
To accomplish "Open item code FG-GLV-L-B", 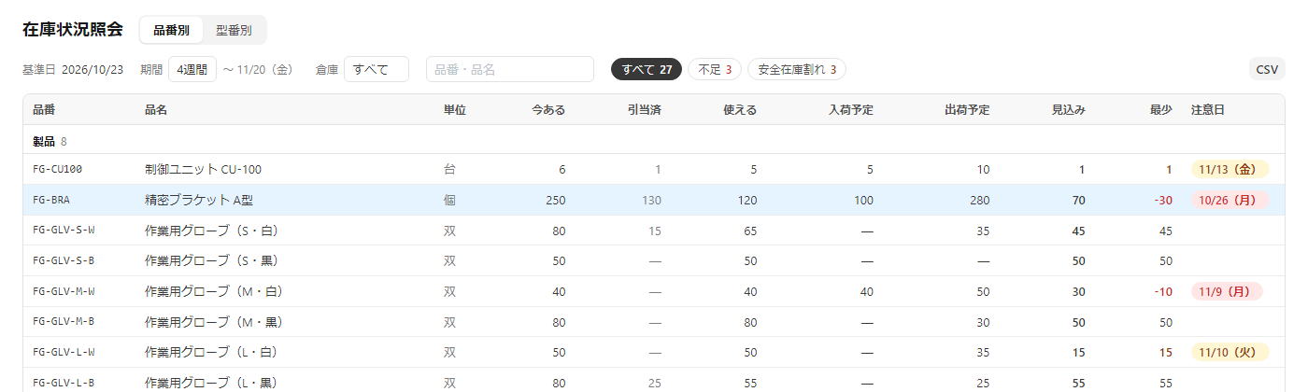I will 64,383.
